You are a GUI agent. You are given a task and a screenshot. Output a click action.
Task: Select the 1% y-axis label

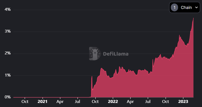click(8, 75)
